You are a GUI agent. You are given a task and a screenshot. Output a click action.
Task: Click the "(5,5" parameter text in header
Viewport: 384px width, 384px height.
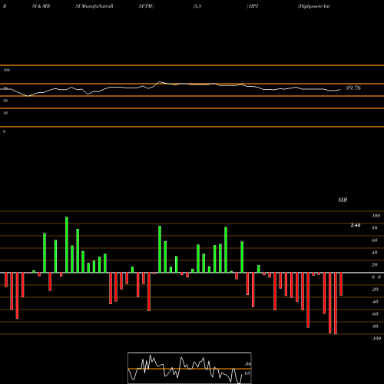click(x=197, y=6)
